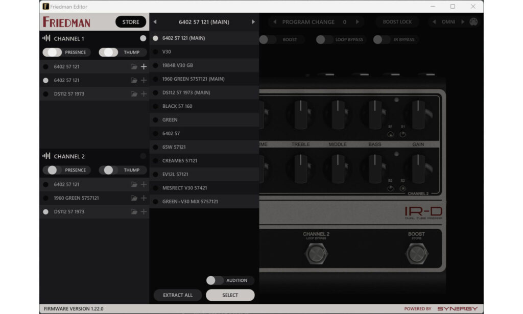
Task: Choose EV12L 57121 from the IR list
Action: 204,174
